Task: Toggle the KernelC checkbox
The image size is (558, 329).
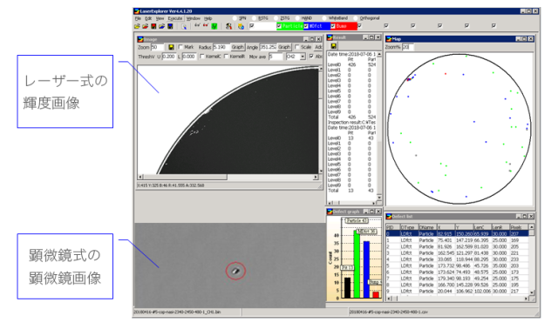Action: [202, 57]
